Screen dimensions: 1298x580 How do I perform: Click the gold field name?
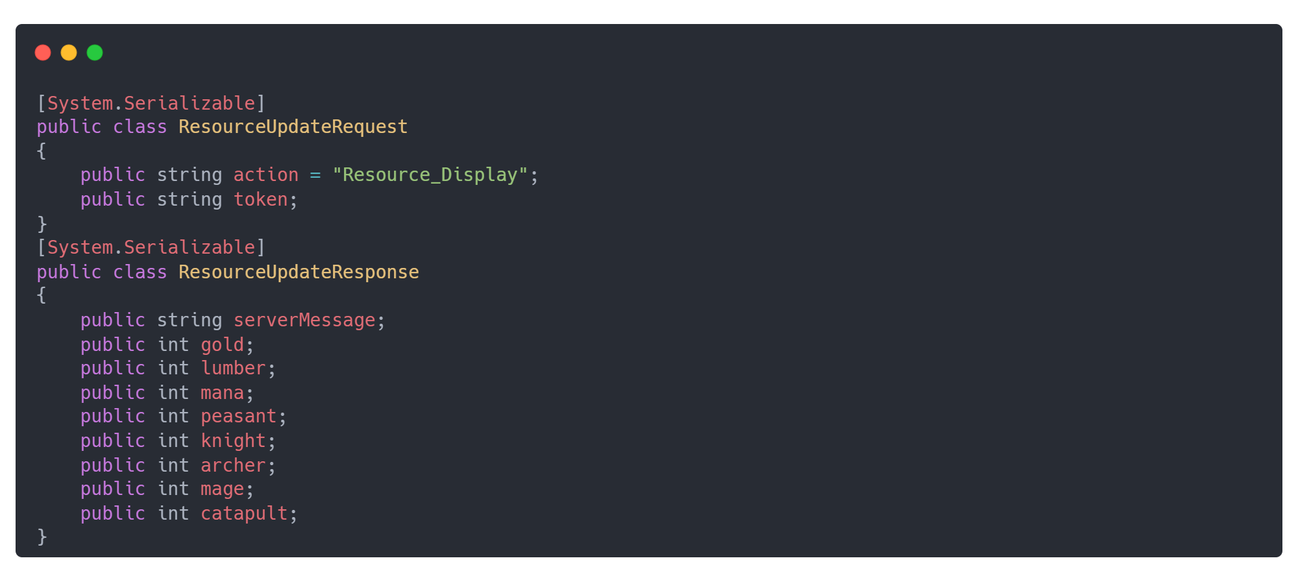[222, 344]
